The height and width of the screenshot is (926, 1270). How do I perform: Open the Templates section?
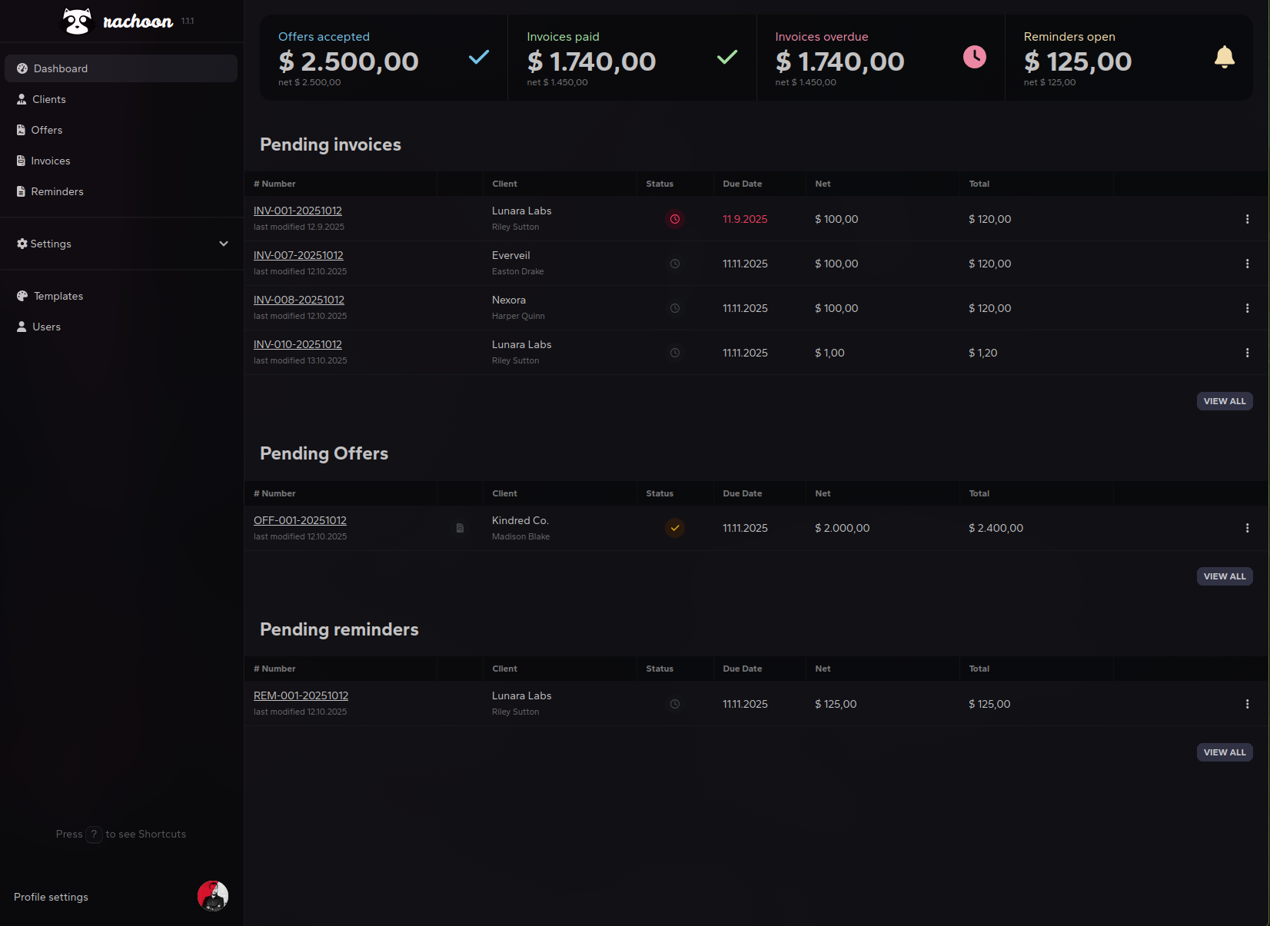58,296
